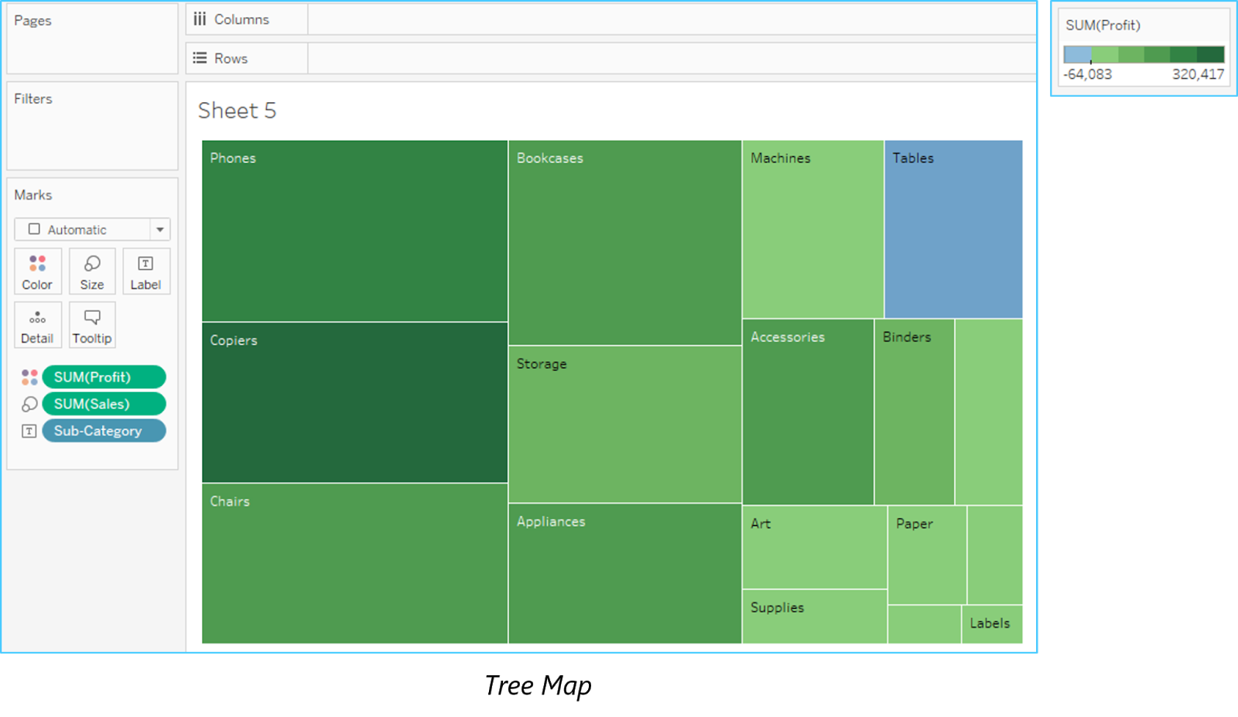This screenshot has height=717, width=1238.
Task: Click the Rows shelf
Action: coord(670,58)
